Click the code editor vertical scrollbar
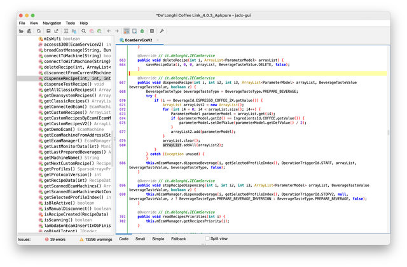The width and height of the screenshot is (407, 267). point(389,132)
